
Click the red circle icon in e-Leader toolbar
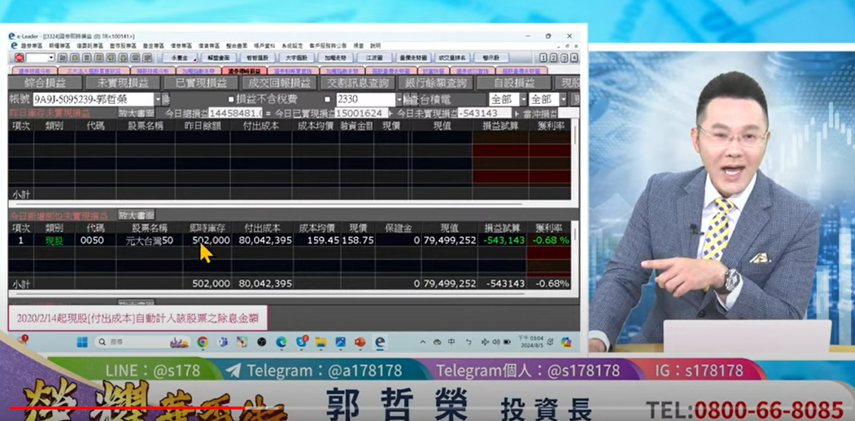click(x=19, y=59)
